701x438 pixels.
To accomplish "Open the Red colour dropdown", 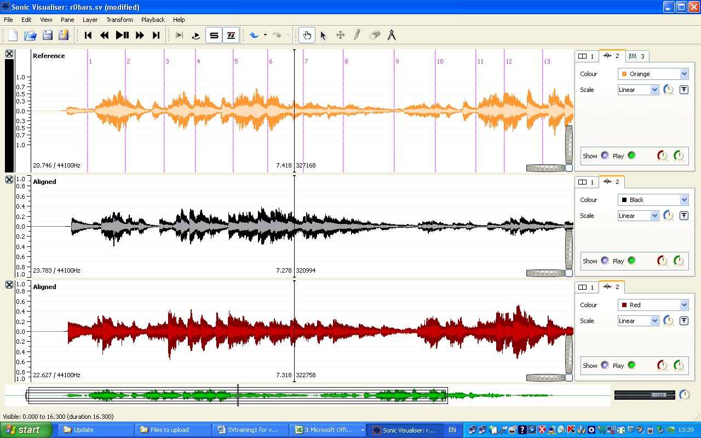I will click(x=653, y=305).
